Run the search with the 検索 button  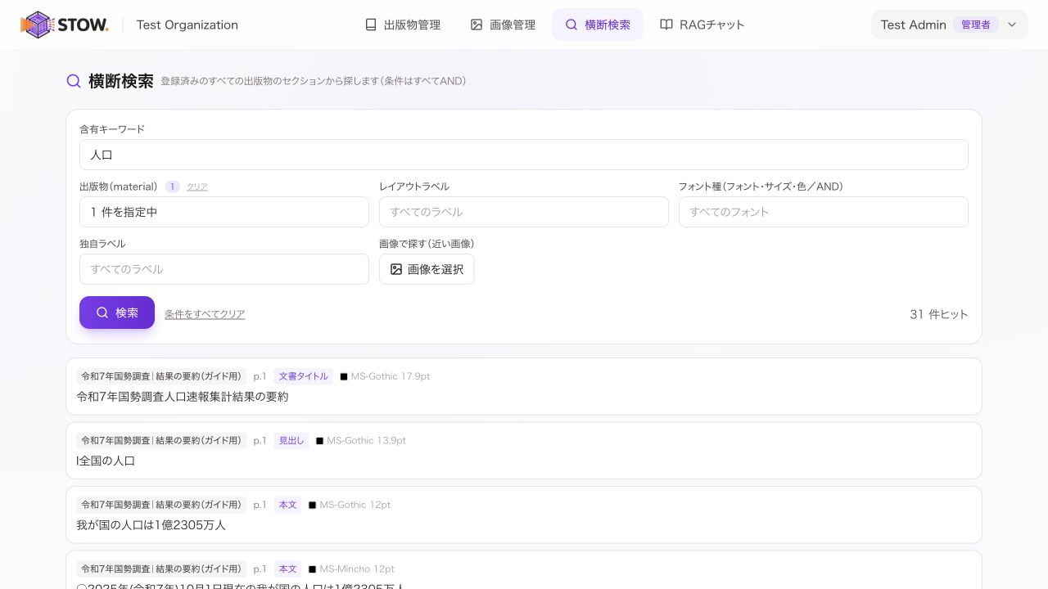[117, 312]
